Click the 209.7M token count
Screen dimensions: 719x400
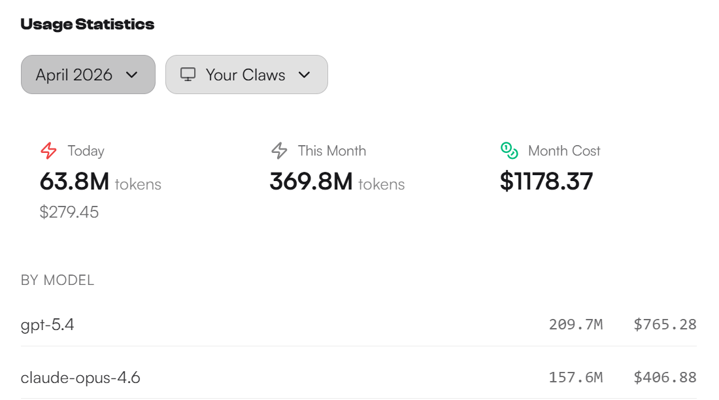coord(575,324)
